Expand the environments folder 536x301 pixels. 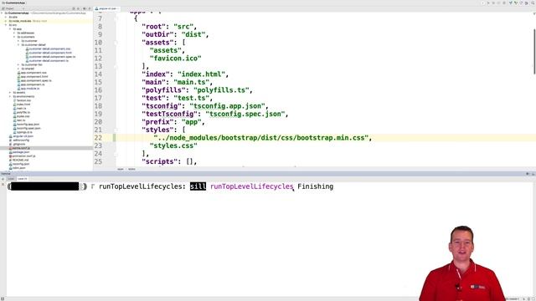10,97
